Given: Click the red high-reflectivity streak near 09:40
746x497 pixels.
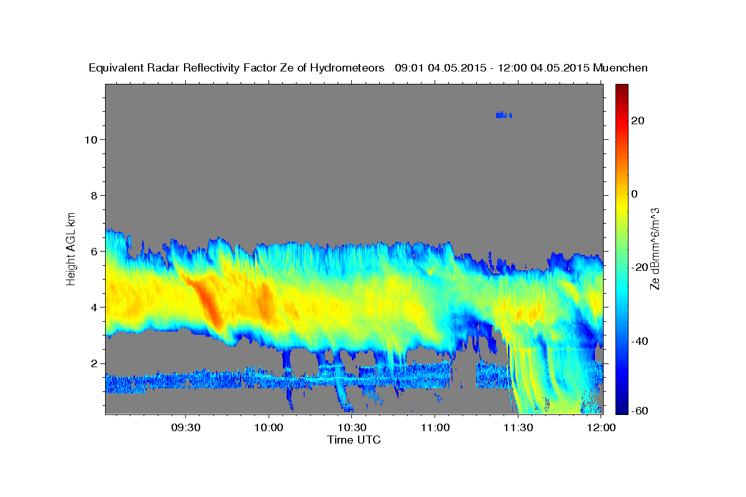Looking at the screenshot, I should tap(208, 303).
